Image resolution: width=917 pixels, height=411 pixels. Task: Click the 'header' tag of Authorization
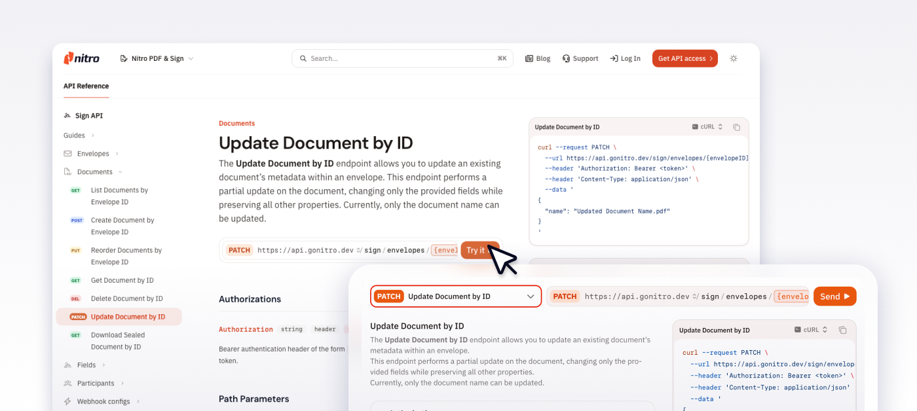pos(325,329)
